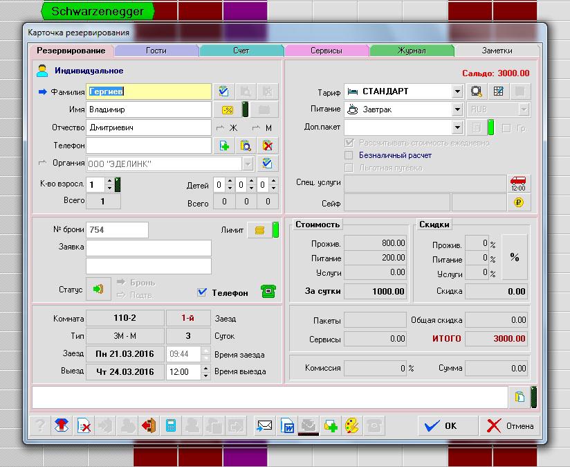Open the RUB currency dropdown
The image size is (570, 467).
click(x=524, y=109)
